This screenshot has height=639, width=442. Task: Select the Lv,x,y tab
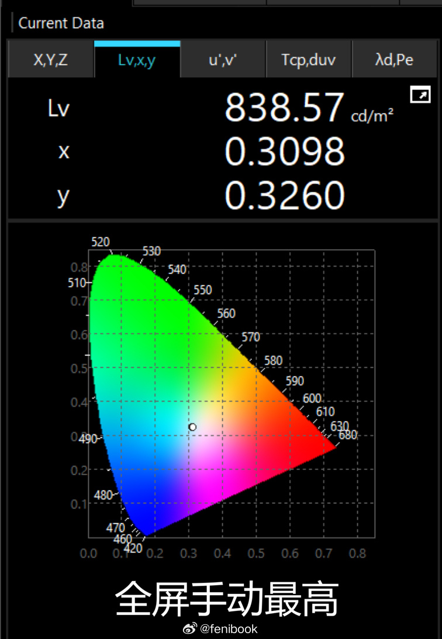pyautogui.click(x=137, y=60)
